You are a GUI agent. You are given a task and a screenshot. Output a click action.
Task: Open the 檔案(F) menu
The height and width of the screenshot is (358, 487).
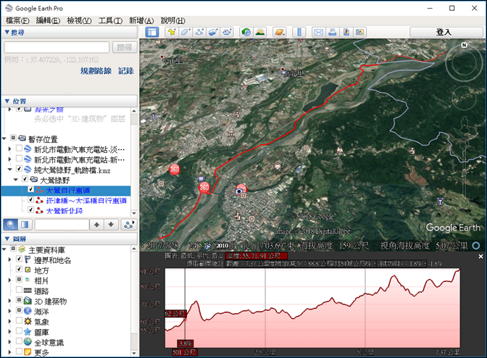pyautogui.click(x=17, y=21)
